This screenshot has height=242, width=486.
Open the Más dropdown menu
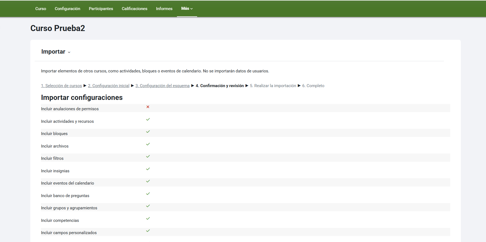pyautogui.click(x=187, y=9)
